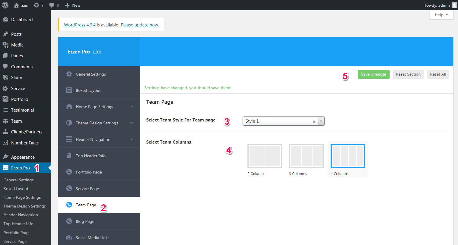Open the updates icon showing 7
The width and height of the screenshot is (458, 245).
[36, 5]
